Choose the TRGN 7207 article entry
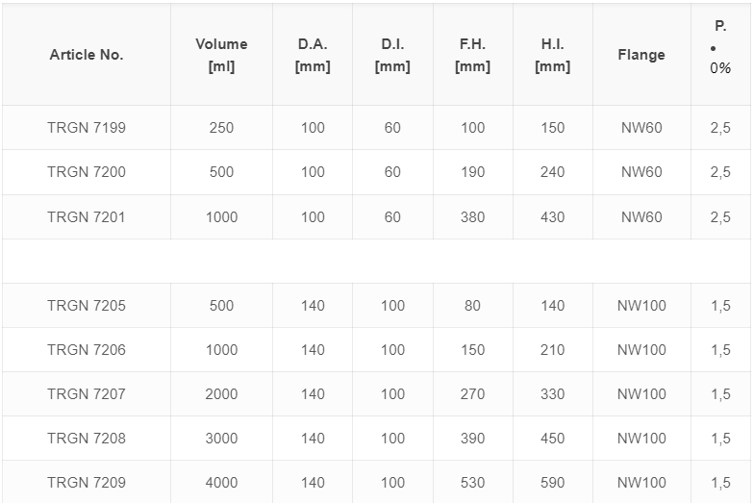 tap(87, 394)
